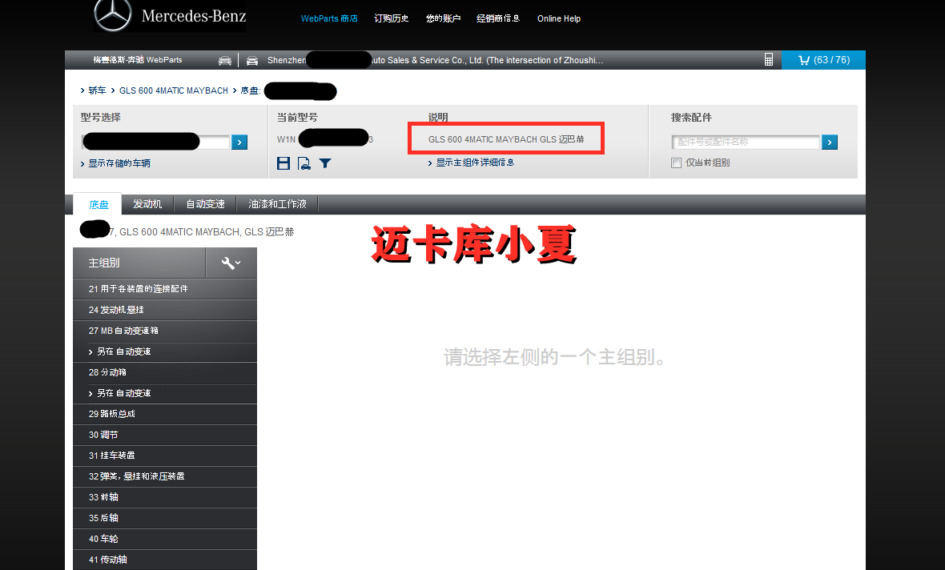Click the 显示存储的车辆 link

click(x=119, y=163)
